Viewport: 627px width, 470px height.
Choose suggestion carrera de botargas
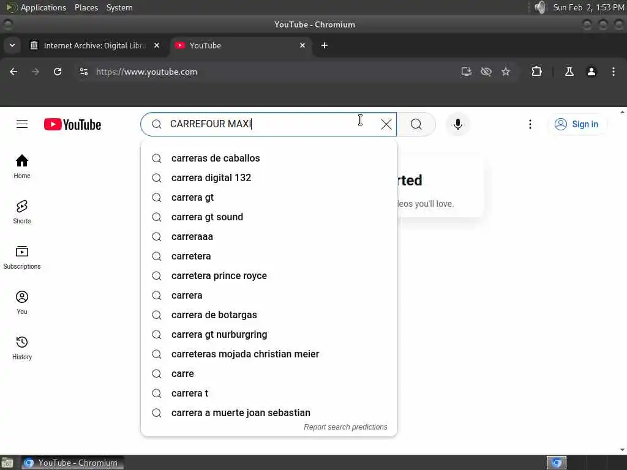(x=269, y=315)
